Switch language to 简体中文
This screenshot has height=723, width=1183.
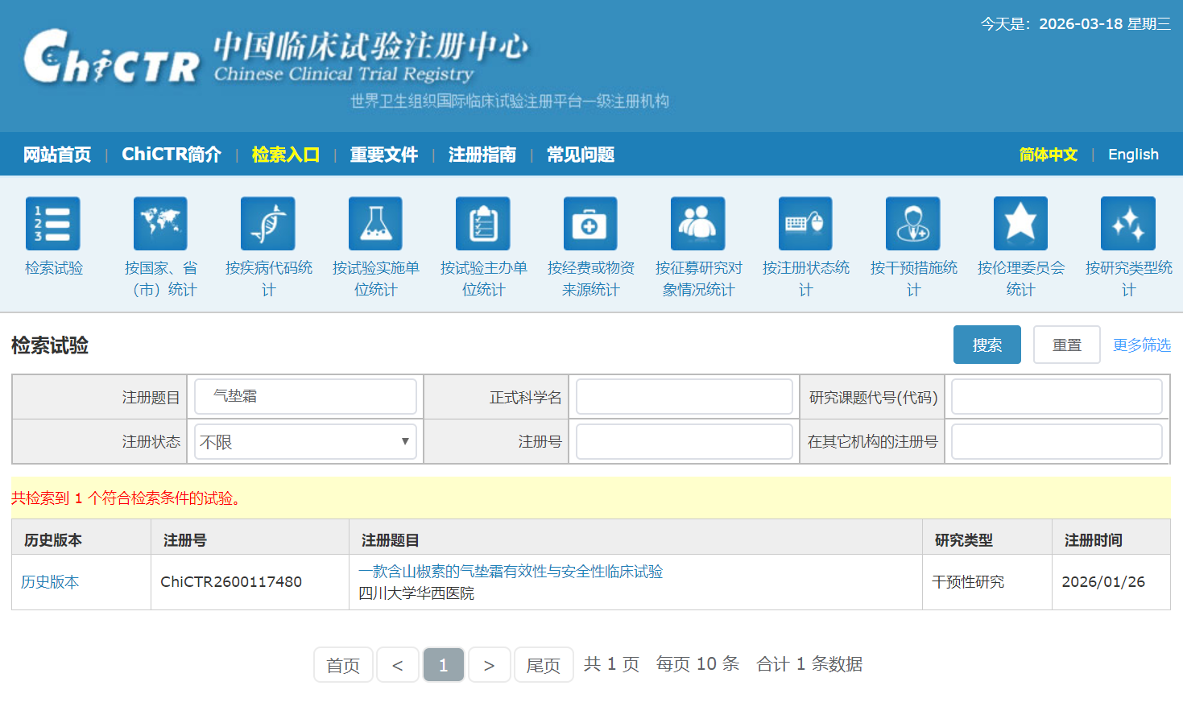(1049, 155)
